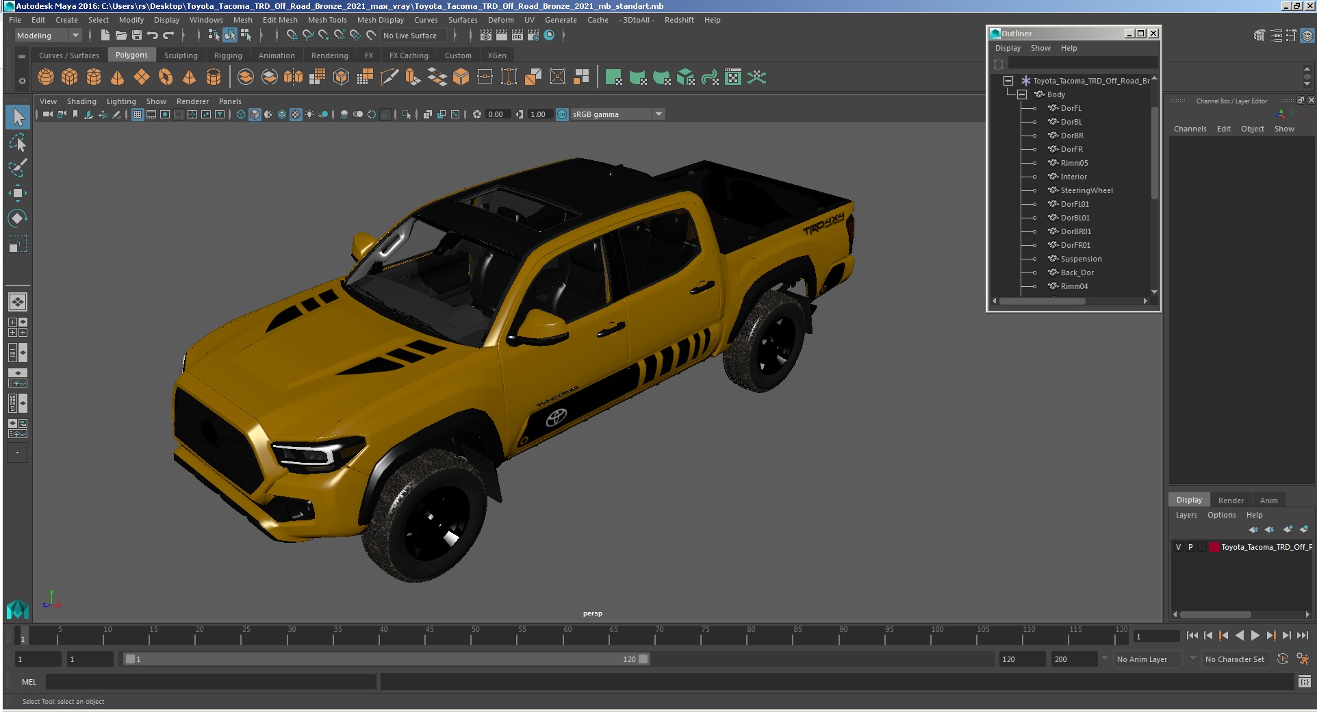Open Outliner Display menu

point(1008,48)
